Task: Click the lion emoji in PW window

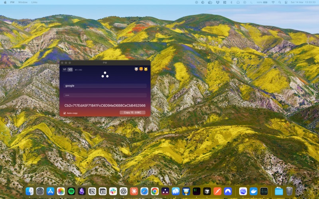Action: 141,69
